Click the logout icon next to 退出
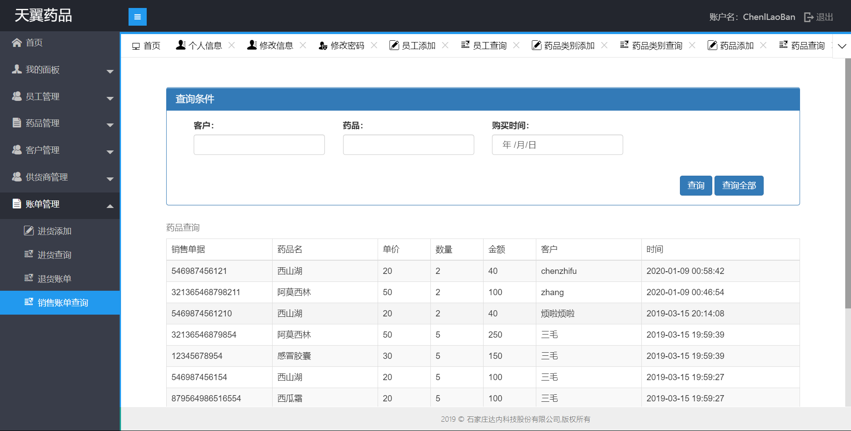 pos(808,17)
